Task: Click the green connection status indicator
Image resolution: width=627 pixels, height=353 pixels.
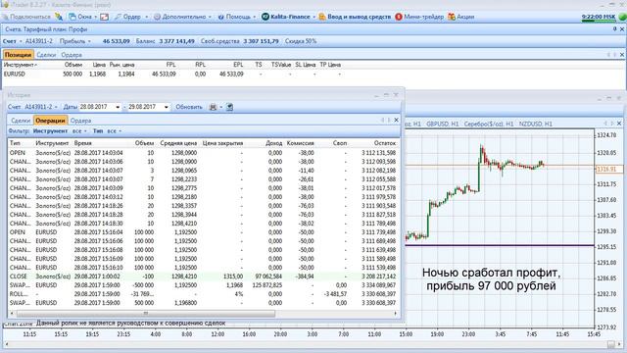Action: coord(622,17)
